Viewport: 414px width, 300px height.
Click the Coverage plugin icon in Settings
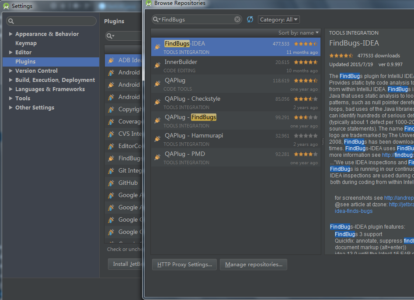[111, 122]
